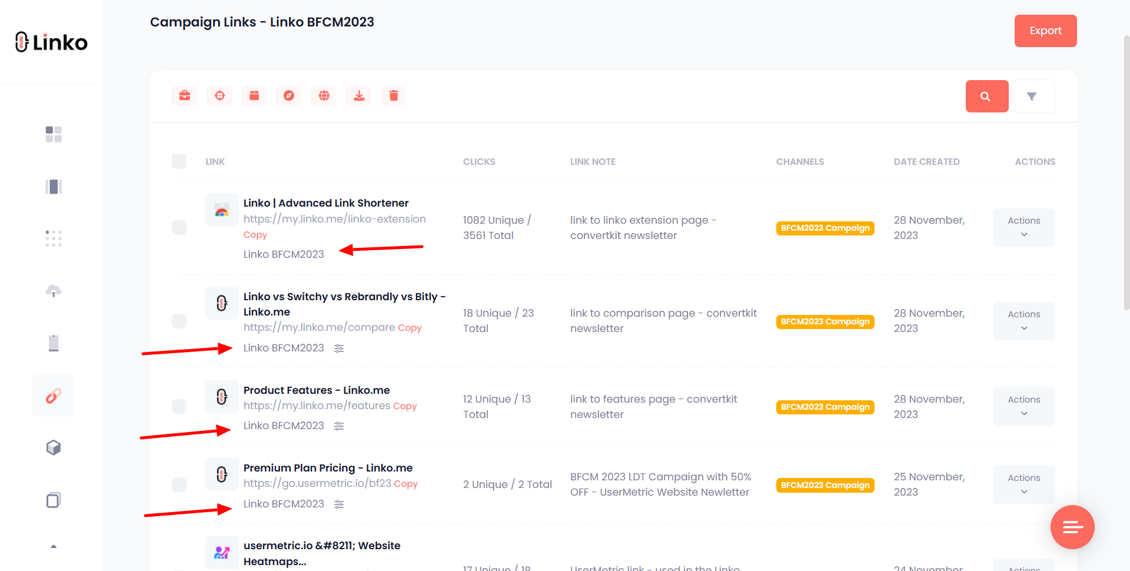Open the copy pages icon in the sidebar
The image size is (1130, 571).
(54, 500)
